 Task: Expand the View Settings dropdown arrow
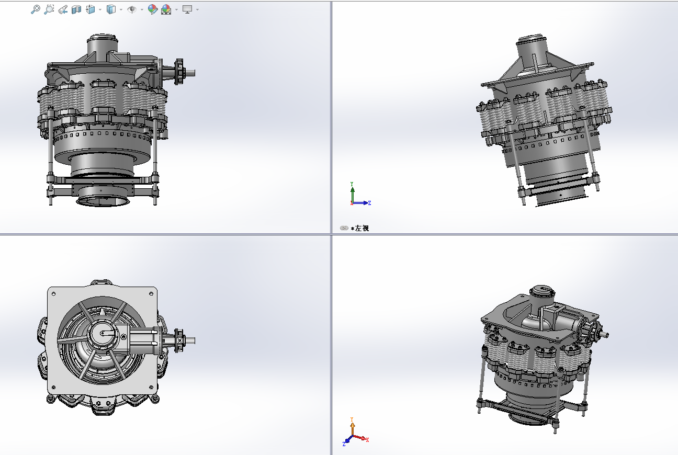point(197,9)
